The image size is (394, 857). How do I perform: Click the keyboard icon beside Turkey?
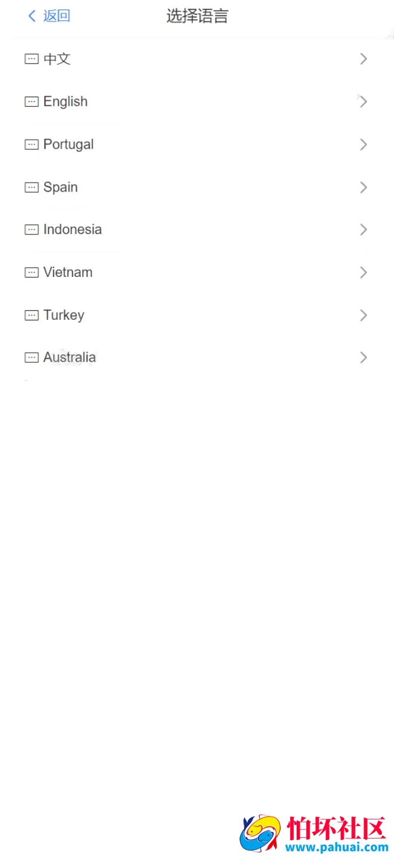click(31, 315)
